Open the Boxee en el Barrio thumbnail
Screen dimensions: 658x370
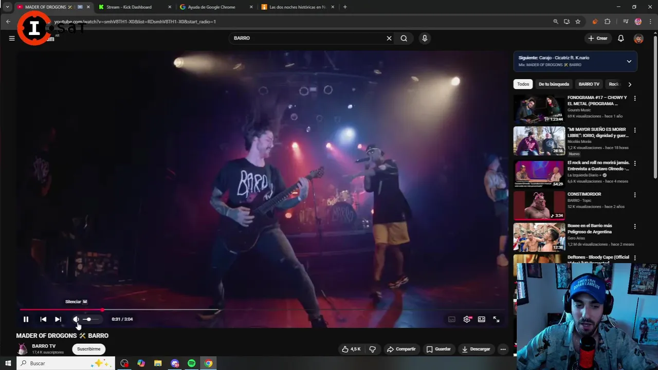[539, 236]
